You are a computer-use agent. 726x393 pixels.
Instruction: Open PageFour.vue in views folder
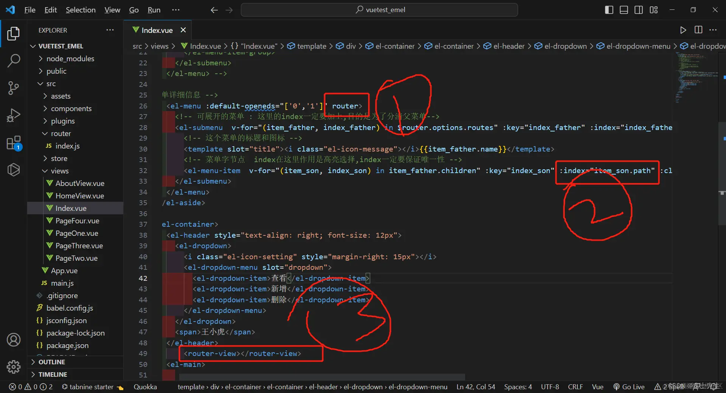pos(77,221)
